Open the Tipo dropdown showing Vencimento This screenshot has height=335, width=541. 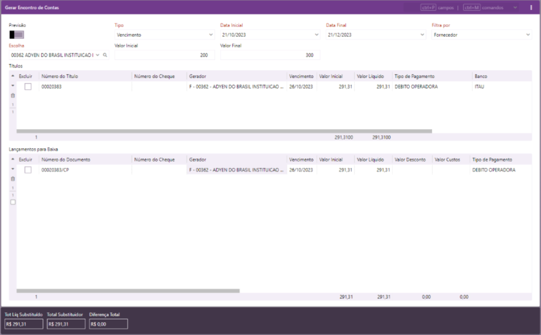pyautogui.click(x=164, y=35)
